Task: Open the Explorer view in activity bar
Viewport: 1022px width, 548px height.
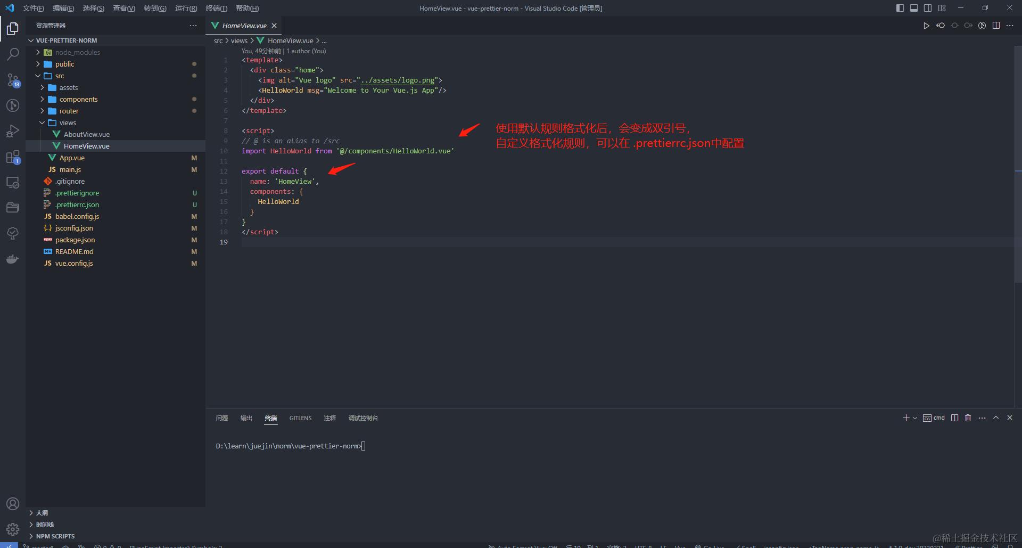Action: point(13,29)
